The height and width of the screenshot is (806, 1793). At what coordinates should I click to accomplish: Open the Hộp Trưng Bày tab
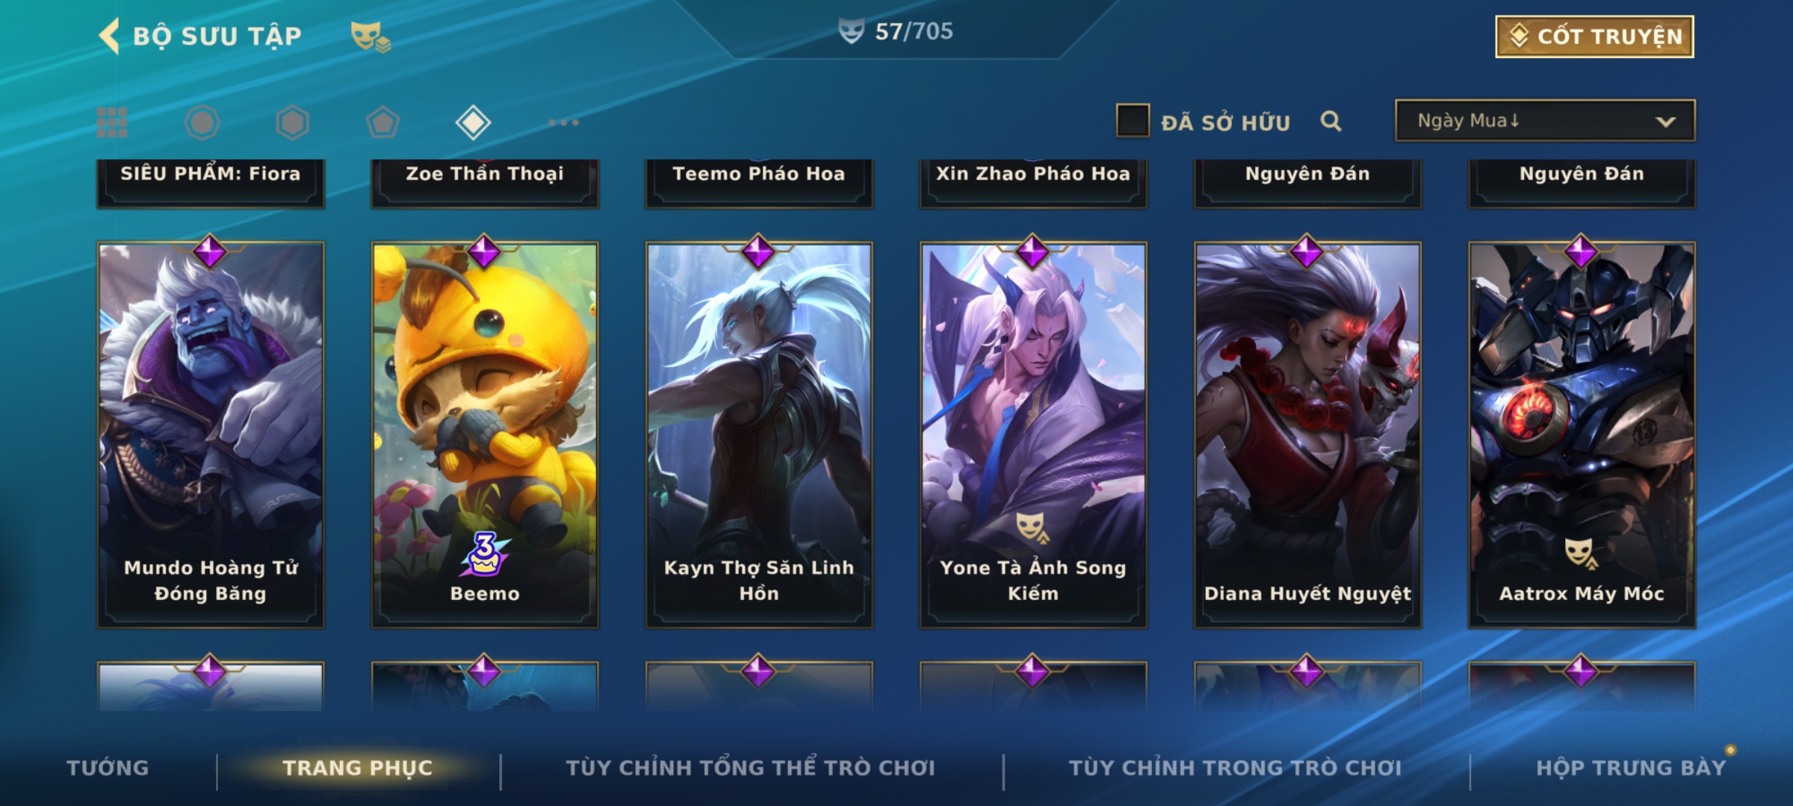click(x=1631, y=768)
